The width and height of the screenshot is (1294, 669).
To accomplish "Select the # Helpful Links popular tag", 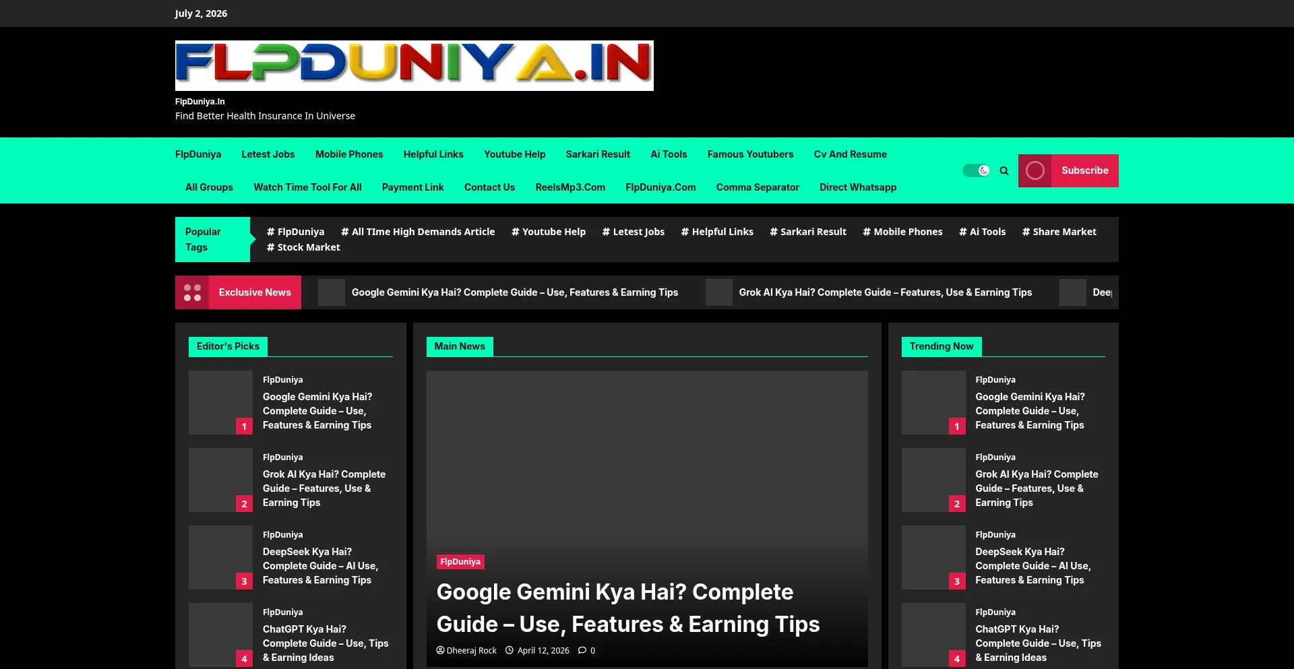I will [x=717, y=232].
